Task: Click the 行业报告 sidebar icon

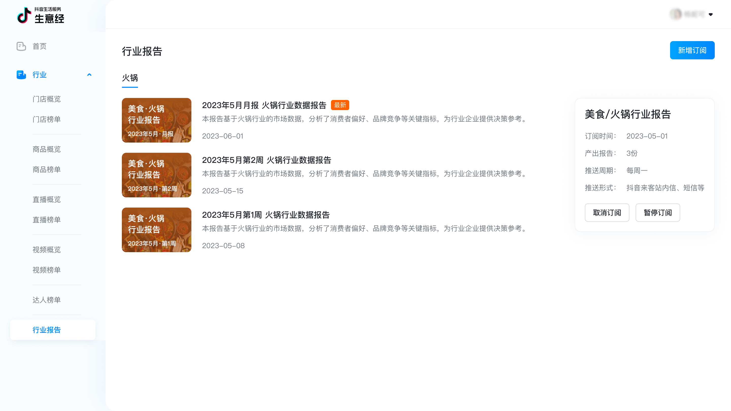Action: pyautogui.click(x=53, y=330)
